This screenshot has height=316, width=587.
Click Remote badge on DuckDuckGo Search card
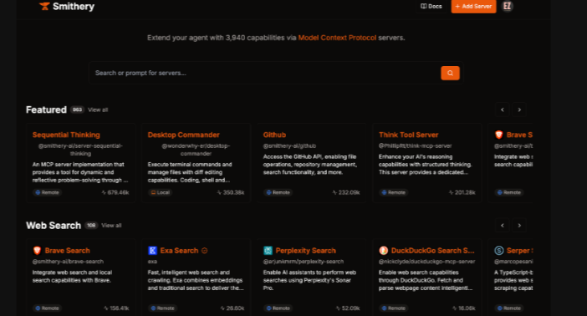point(394,308)
